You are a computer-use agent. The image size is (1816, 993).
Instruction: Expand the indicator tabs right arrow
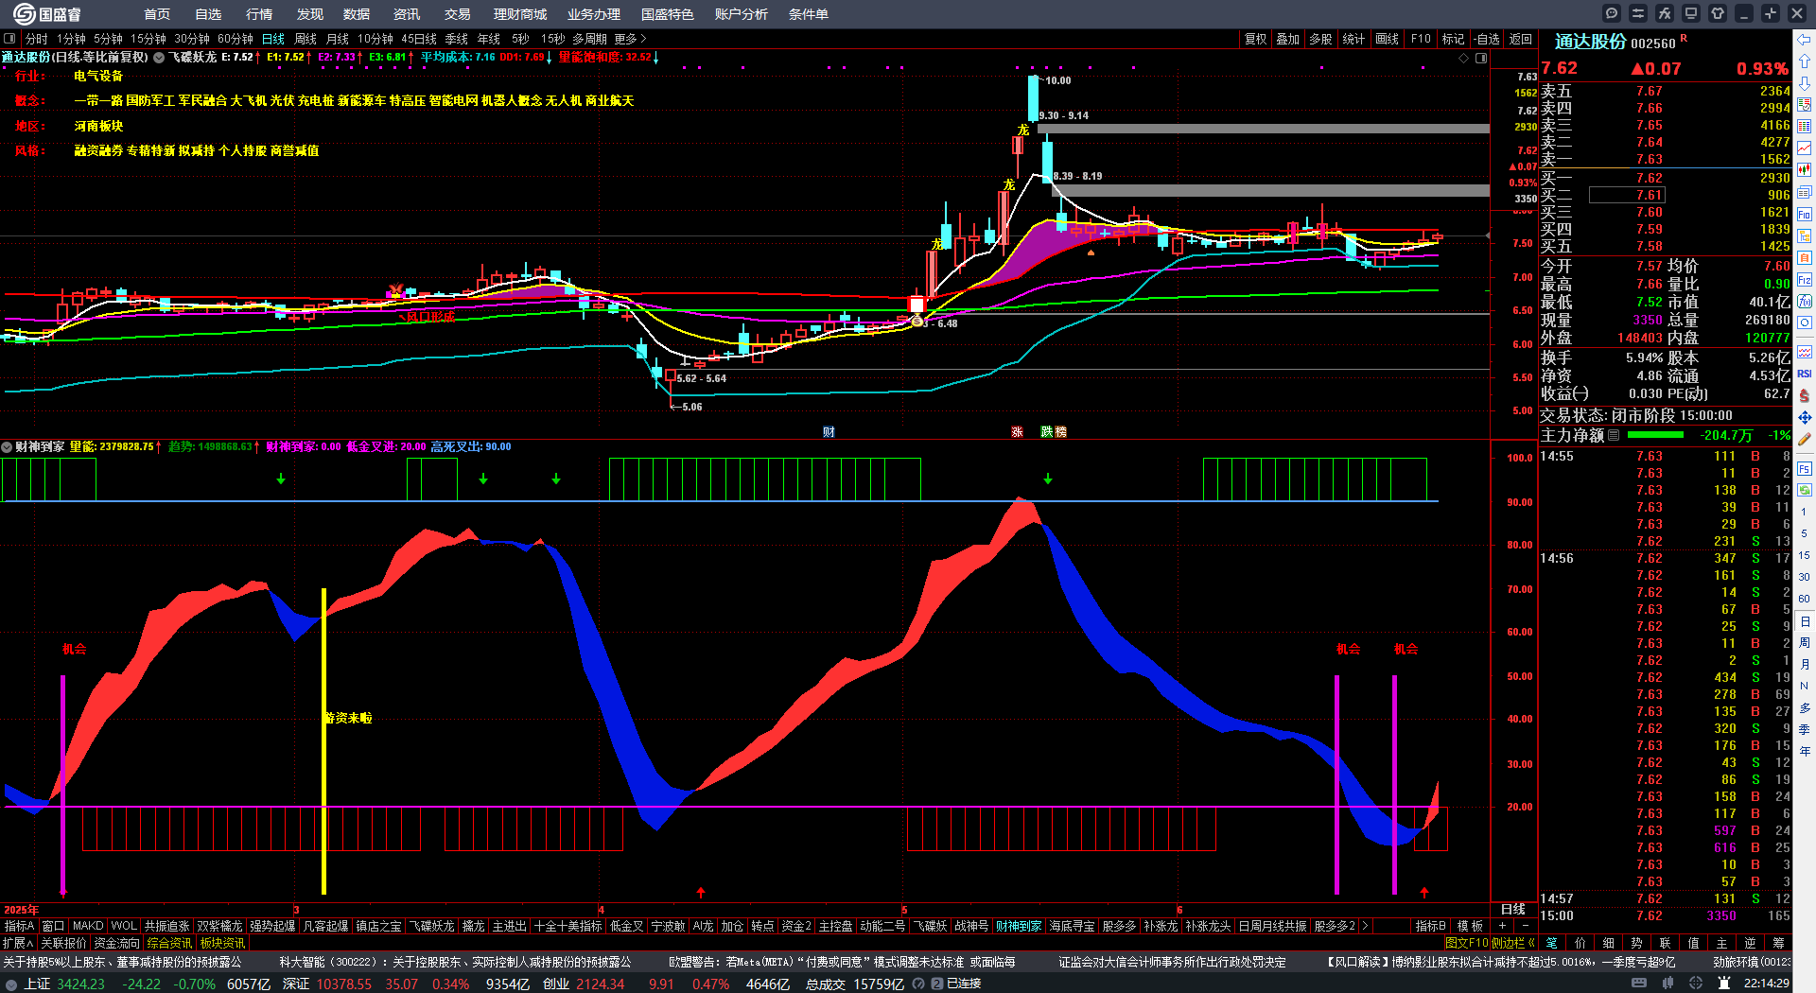click(x=1364, y=926)
